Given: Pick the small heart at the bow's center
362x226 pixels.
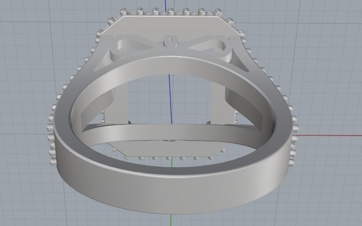Looking at the screenshot, I should coord(171,40).
